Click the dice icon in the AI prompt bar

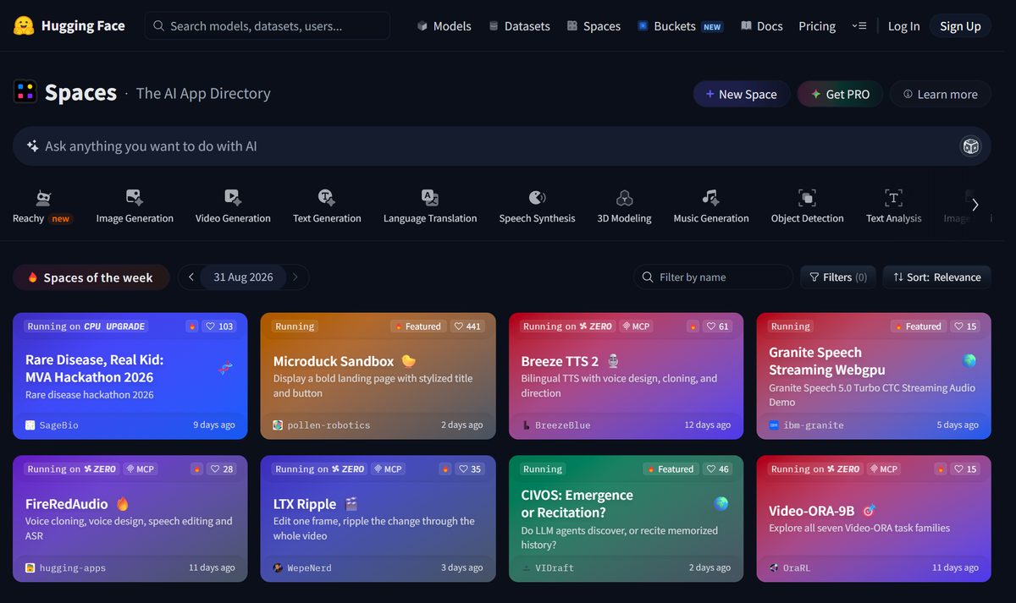tap(970, 146)
